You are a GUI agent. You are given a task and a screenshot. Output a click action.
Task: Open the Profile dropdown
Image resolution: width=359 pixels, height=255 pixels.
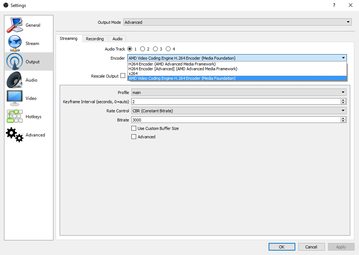239,92
